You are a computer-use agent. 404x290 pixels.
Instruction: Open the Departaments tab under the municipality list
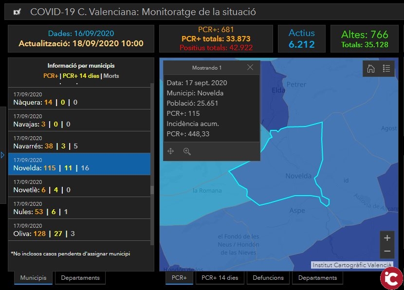(80, 278)
